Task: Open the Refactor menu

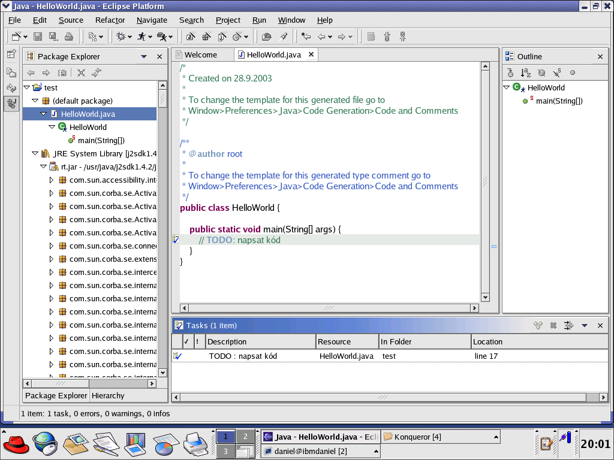Action: click(110, 20)
